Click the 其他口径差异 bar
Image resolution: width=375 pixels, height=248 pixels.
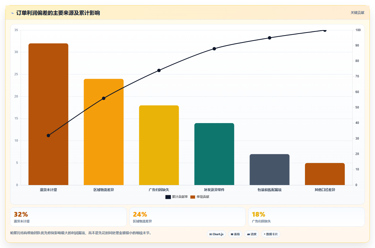point(325,174)
